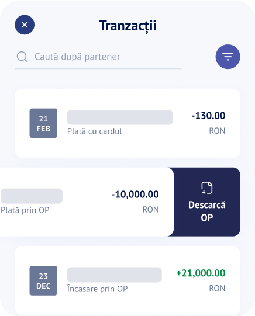Click the hidden partner name in 23 DEC row
255x316 pixels.
115,275
